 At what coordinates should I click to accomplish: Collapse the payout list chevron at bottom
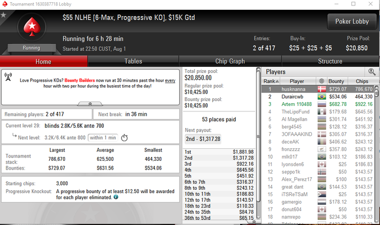254,222
